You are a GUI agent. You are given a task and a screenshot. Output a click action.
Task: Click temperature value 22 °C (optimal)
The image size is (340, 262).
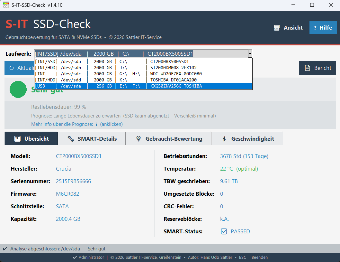click(239, 169)
